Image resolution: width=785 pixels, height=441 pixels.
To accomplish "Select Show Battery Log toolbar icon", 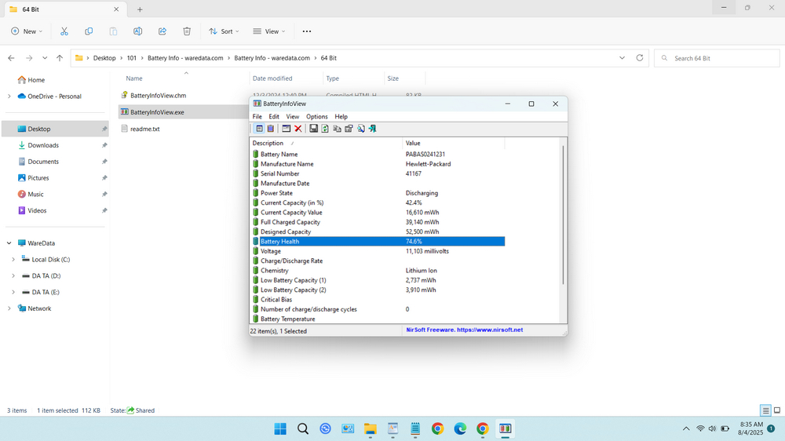I will (x=270, y=129).
